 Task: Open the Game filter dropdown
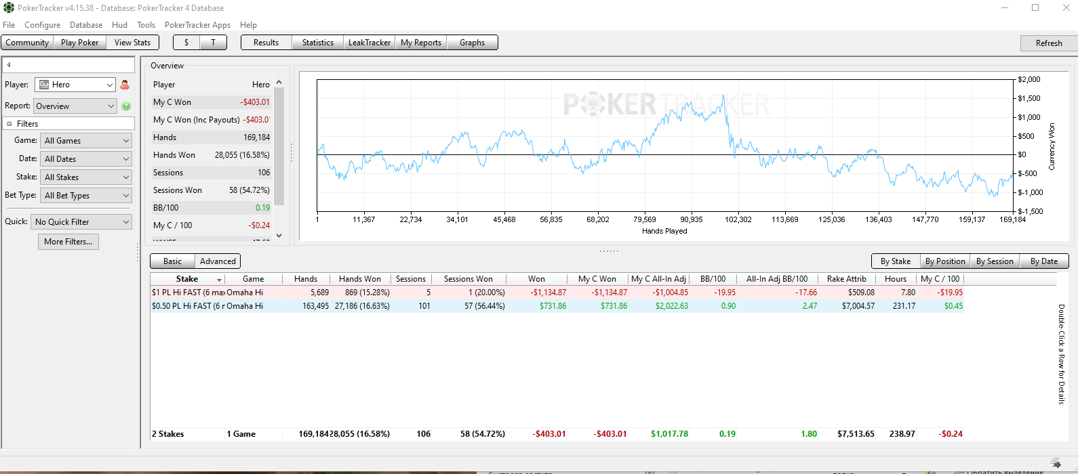[x=85, y=141]
